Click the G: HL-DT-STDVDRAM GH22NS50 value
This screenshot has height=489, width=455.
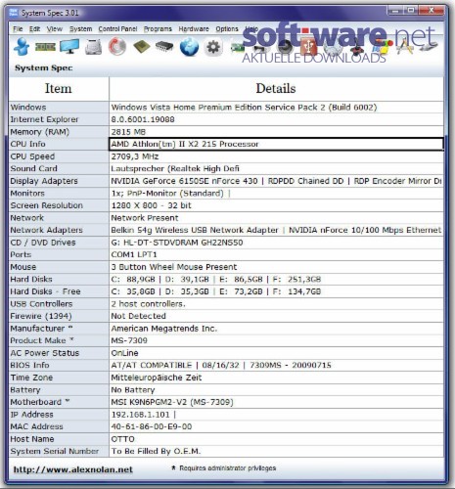point(177,243)
